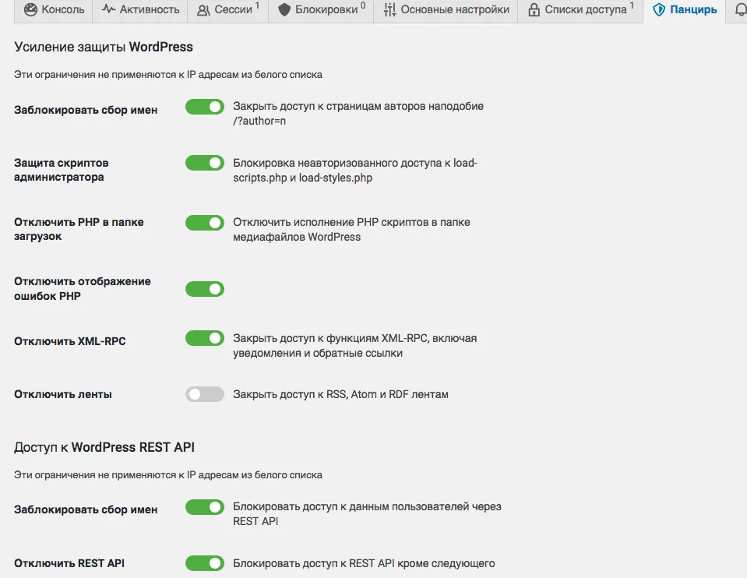Click Отключить отображение ошибок PHP label
The width and height of the screenshot is (747, 578).
point(82,289)
